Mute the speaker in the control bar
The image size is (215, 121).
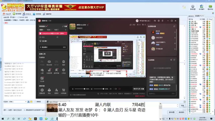point(92,89)
